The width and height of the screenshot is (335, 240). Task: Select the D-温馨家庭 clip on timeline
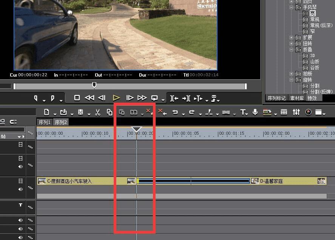[x=289, y=181]
